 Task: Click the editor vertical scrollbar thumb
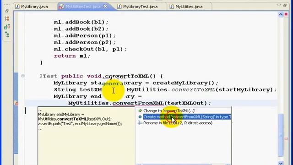click(x=281, y=135)
